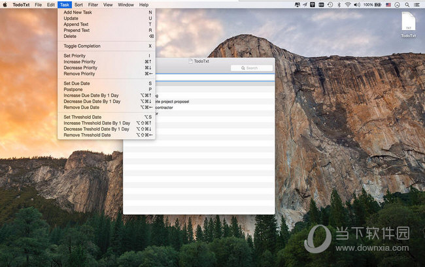Screen dimensions: 425x267
Task: Select the task row ending in 'contractor'
Action: click(x=215, y=108)
